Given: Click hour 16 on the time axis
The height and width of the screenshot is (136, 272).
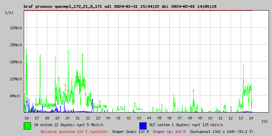Looking at the screenshot, I should [x=27, y=118].
